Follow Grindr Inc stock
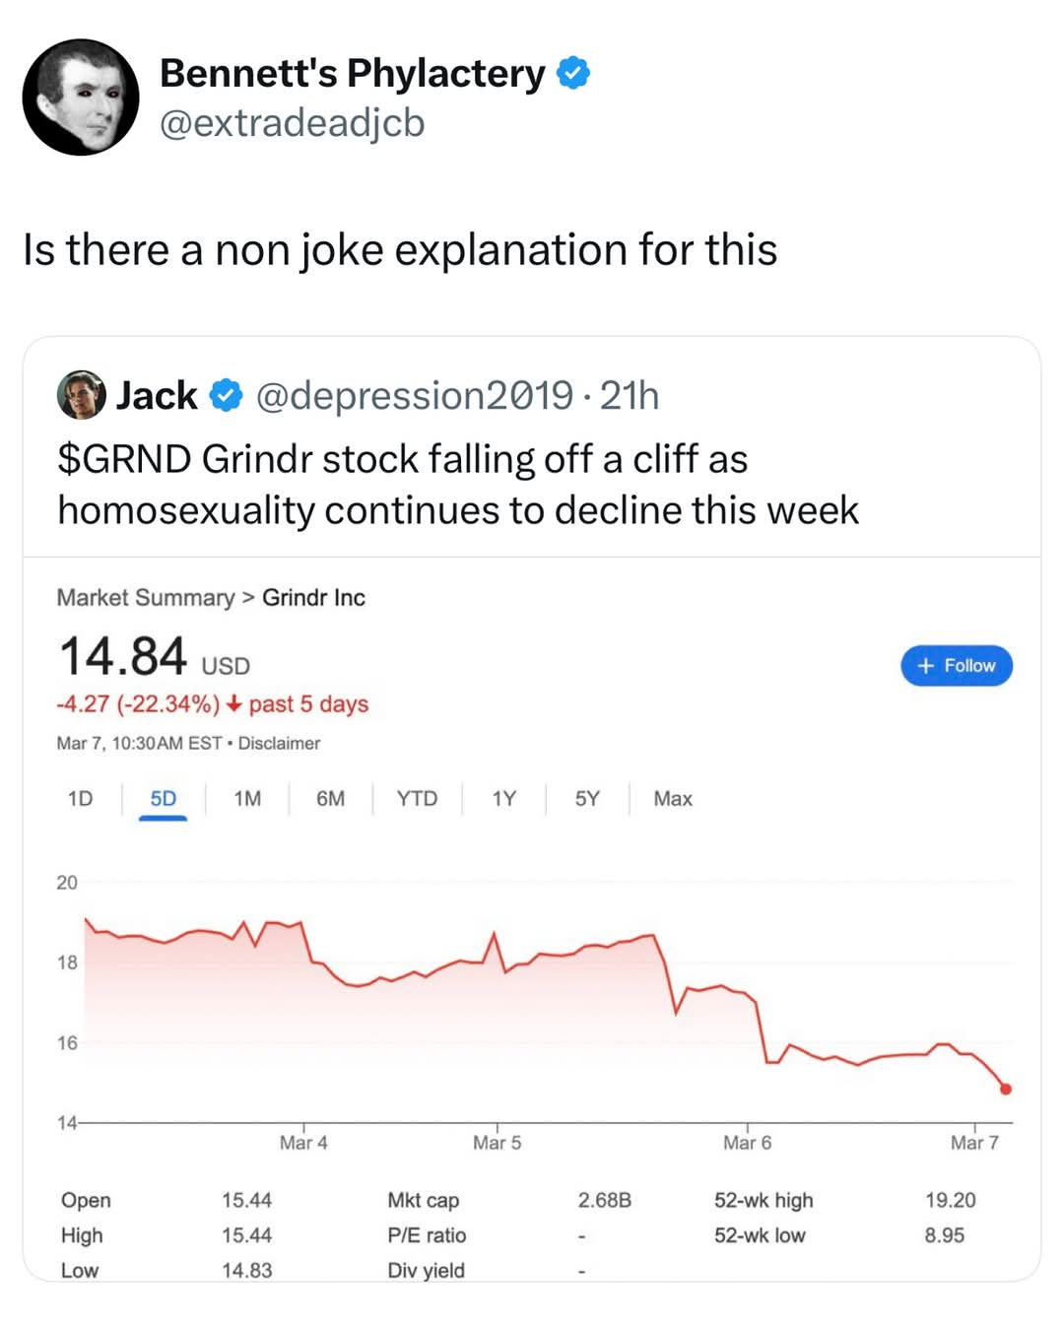 956,666
